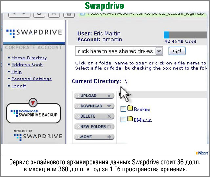Click the '42.49MB Used' text
This screenshot has width=210, height=177.
tap(180, 41)
